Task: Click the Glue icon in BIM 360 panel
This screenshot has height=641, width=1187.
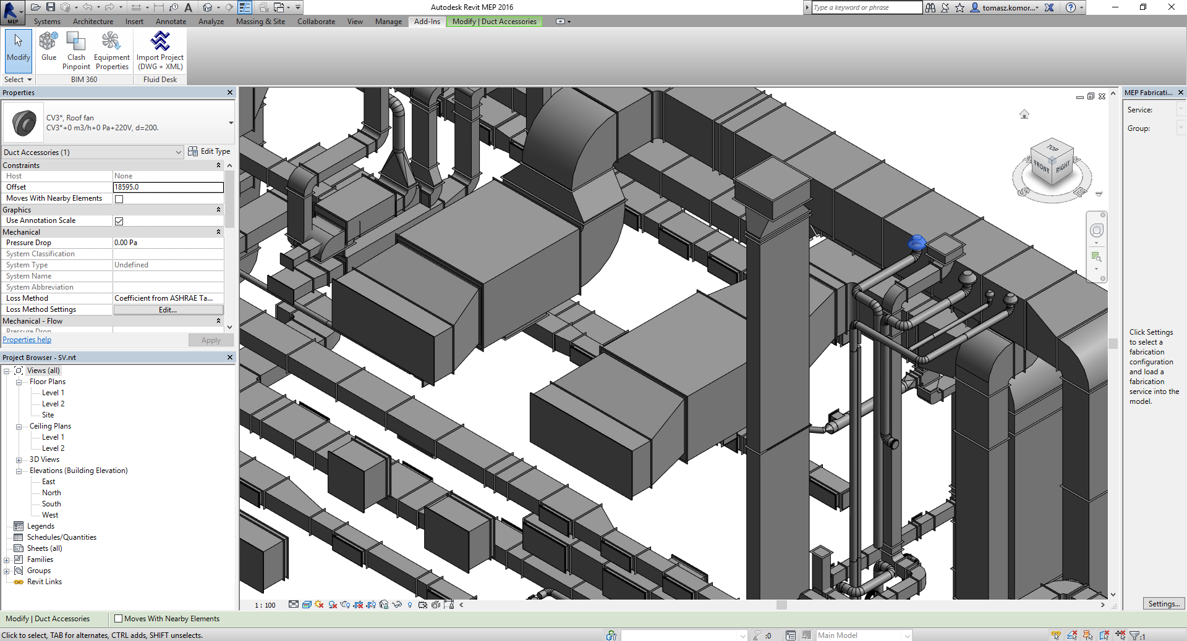Action: (x=49, y=47)
